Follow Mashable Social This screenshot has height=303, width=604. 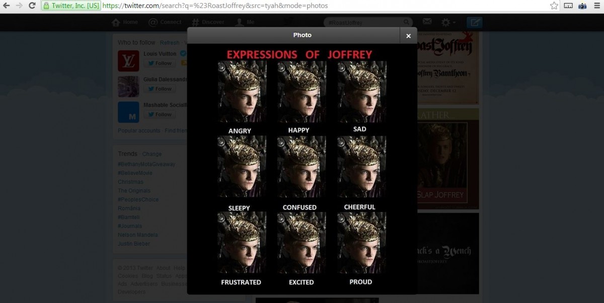coord(160,115)
